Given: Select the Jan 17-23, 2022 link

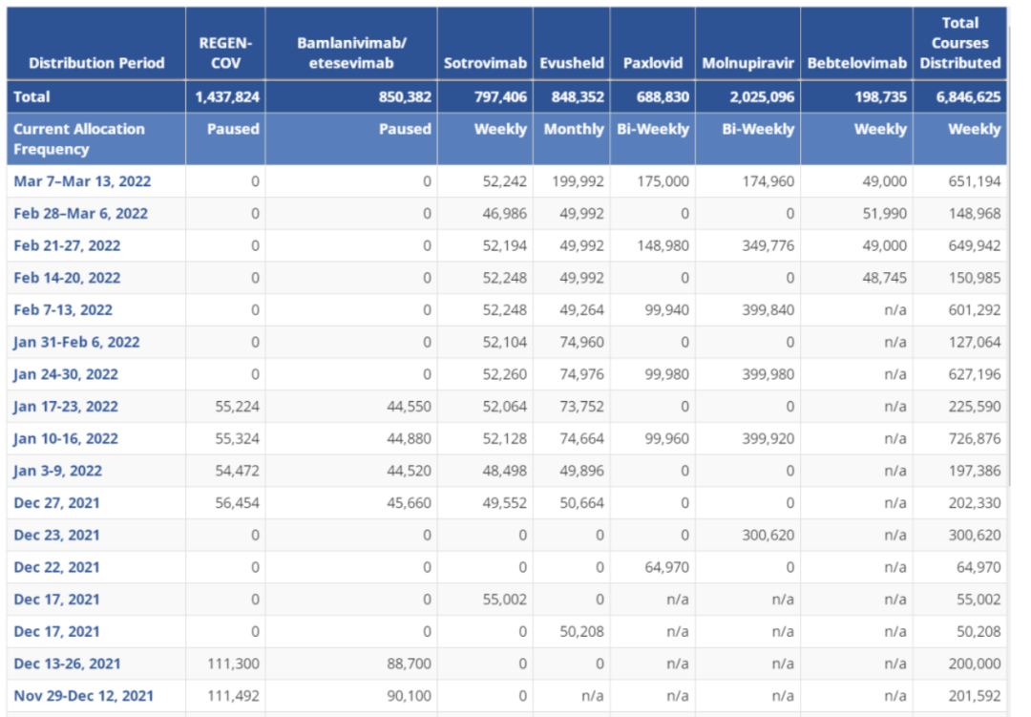Looking at the screenshot, I should (66, 407).
